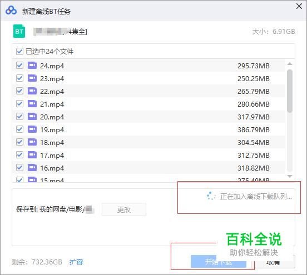The image size is (307, 275).
Task: Select the 20.mp4 file name
Action: [x=52, y=117]
